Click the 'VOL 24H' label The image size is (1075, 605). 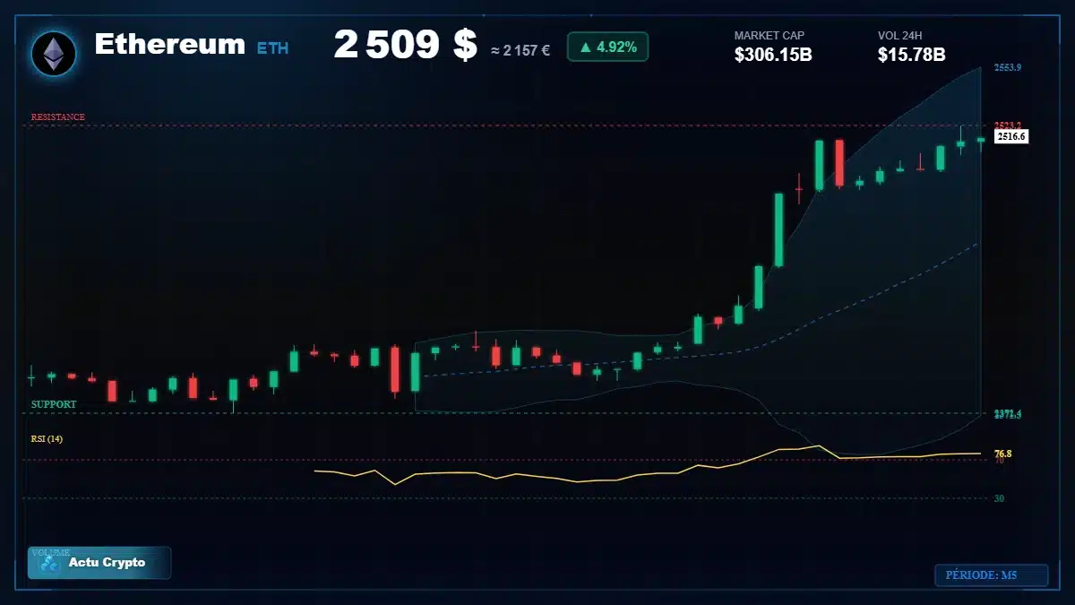[900, 36]
